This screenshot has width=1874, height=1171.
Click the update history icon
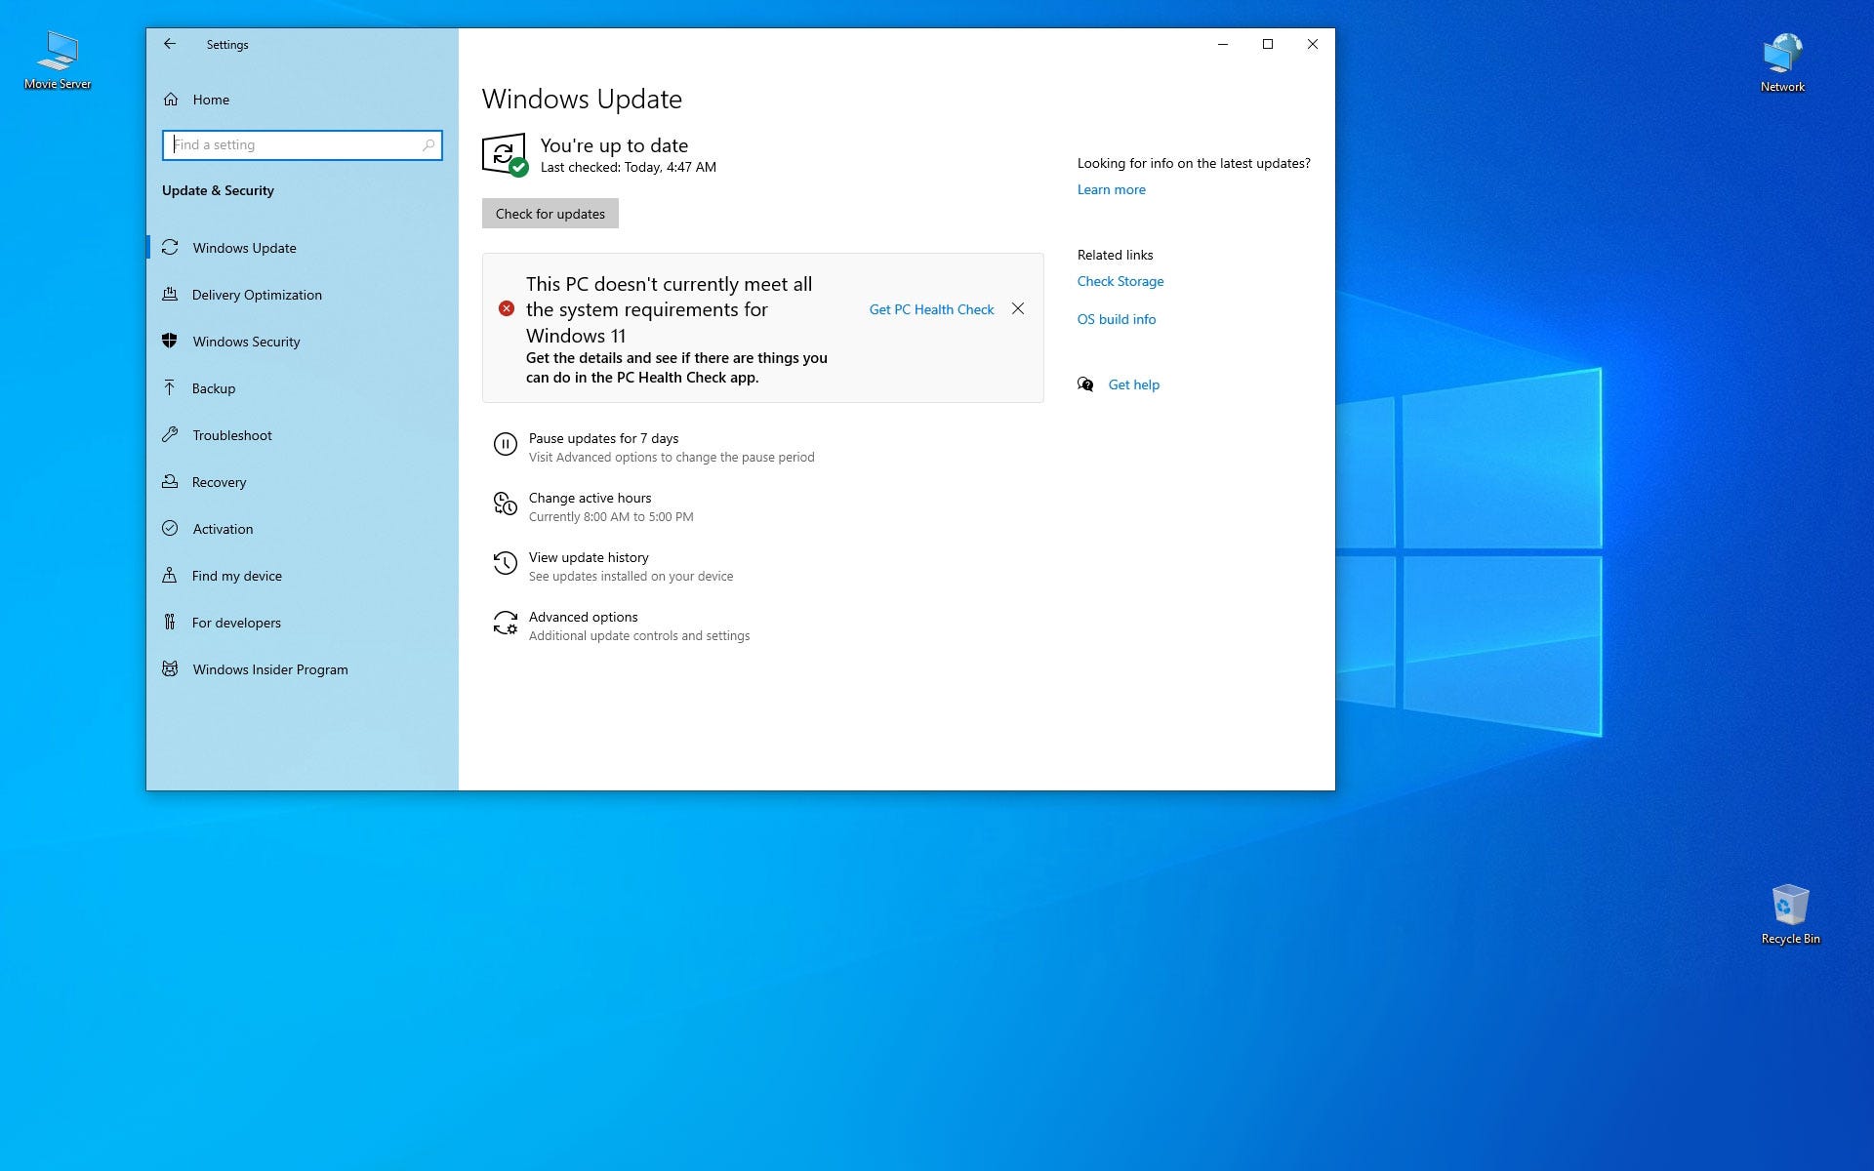(505, 563)
